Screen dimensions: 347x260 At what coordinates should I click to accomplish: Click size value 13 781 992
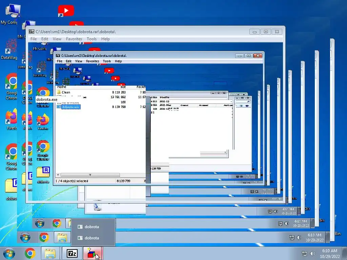click(118, 97)
